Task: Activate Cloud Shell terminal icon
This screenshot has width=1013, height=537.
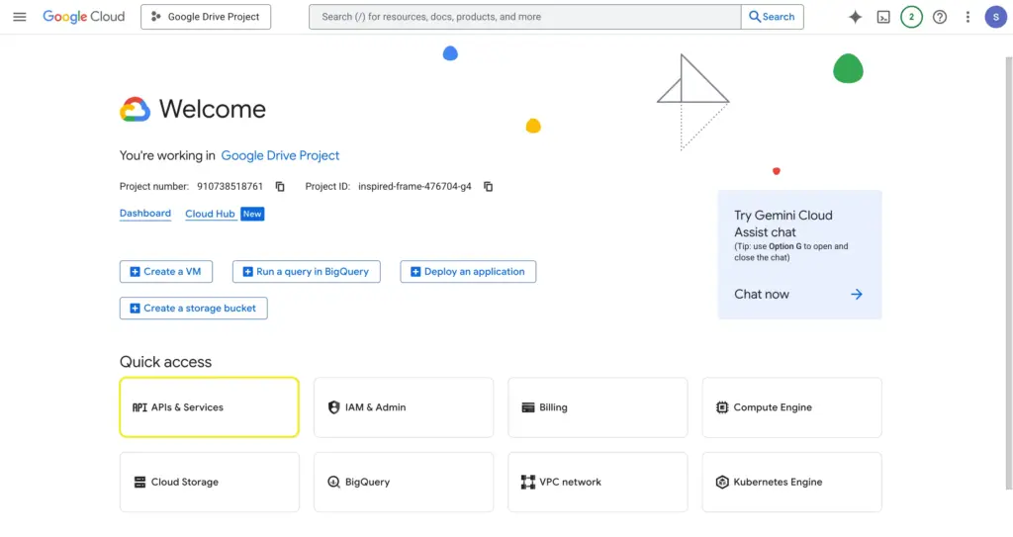Action: [883, 18]
